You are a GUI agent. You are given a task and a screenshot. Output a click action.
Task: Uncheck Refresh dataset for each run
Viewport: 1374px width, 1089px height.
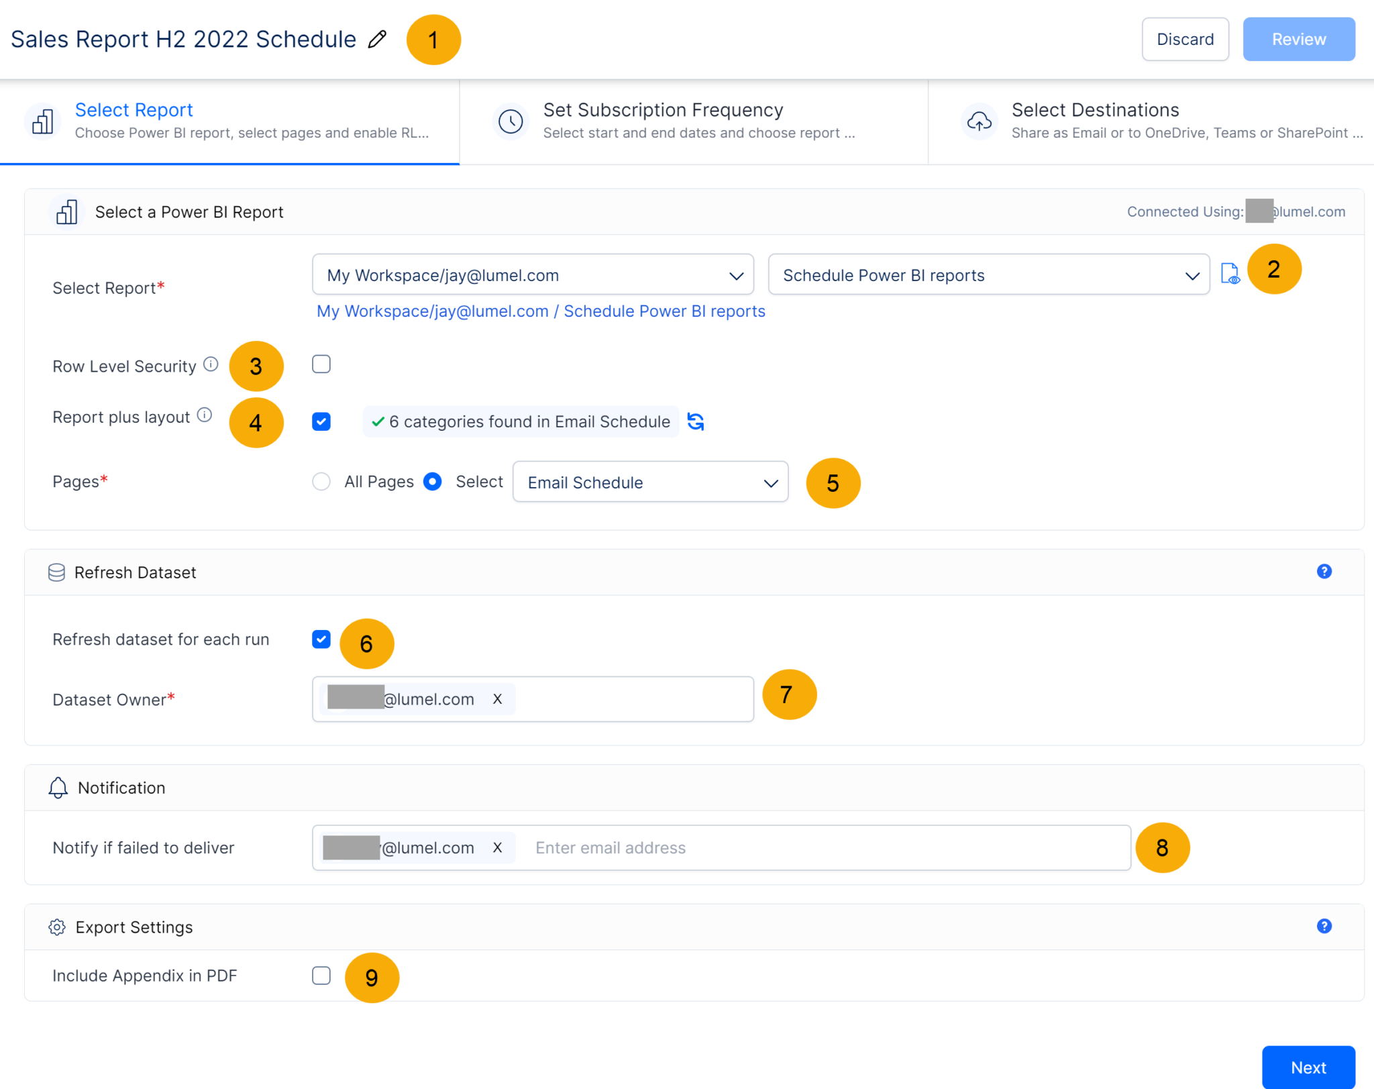click(x=321, y=639)
